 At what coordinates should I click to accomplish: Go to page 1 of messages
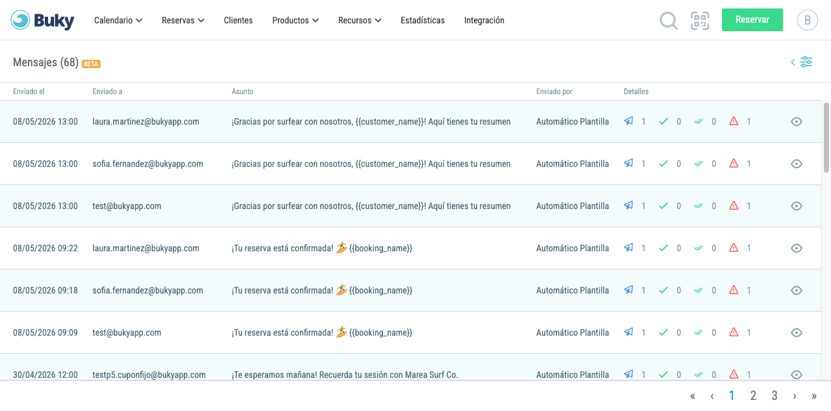732,395
